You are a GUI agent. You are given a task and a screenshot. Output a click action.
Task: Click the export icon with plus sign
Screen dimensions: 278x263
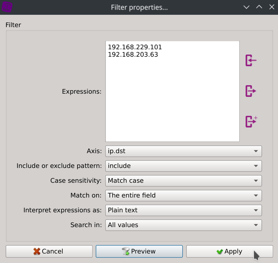point(251,121)
